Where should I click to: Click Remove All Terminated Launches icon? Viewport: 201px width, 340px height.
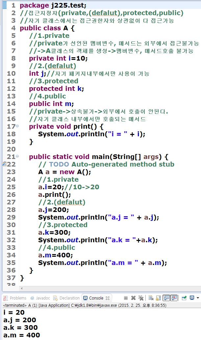(x=141, y=298)
